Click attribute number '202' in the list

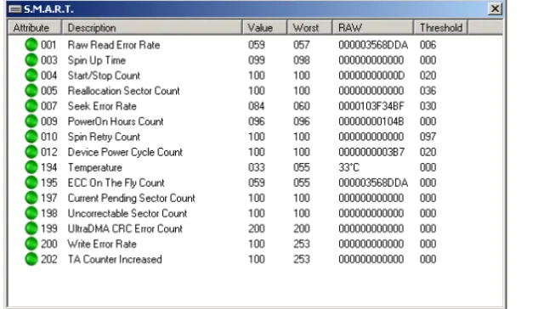(49, 259)
